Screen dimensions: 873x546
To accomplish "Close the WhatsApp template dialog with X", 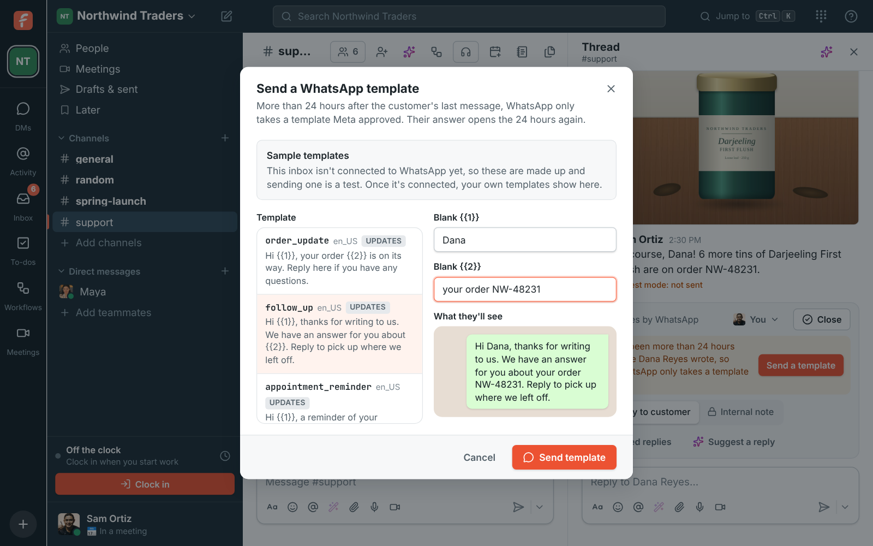I will (x=611, y=88).
